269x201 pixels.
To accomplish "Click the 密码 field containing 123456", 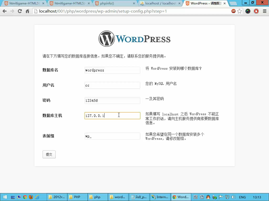I will 112,100.
